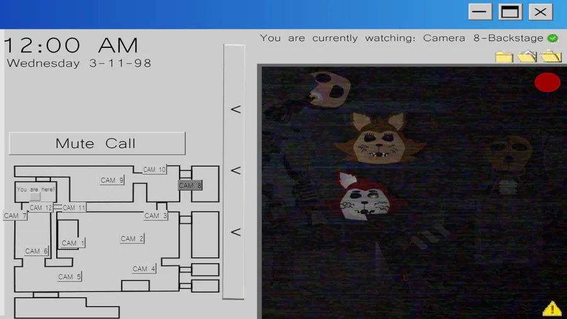
Task: Maximize the window
Action: [x=510, y=12]
